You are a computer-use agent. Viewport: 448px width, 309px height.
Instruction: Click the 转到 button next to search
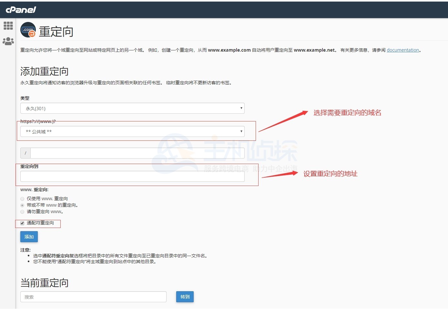(x=185, y=296)
